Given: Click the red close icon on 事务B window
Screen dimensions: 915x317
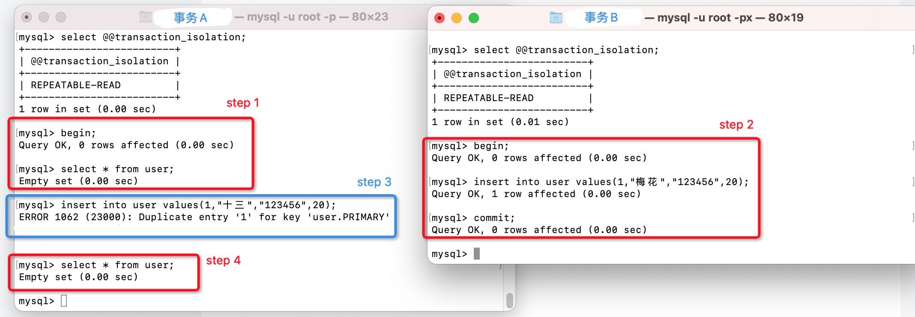Looking at the screenshot, I should pos(440,19).
